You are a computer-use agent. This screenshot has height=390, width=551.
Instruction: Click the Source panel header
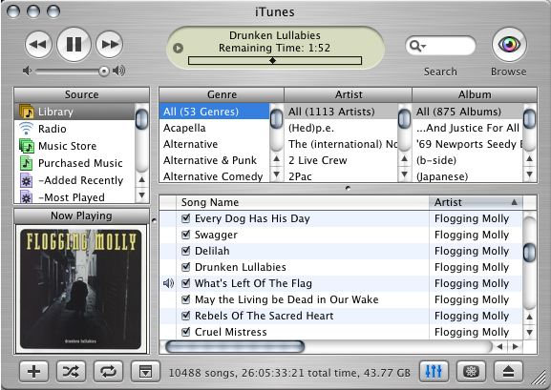click(x=81, y=94)
